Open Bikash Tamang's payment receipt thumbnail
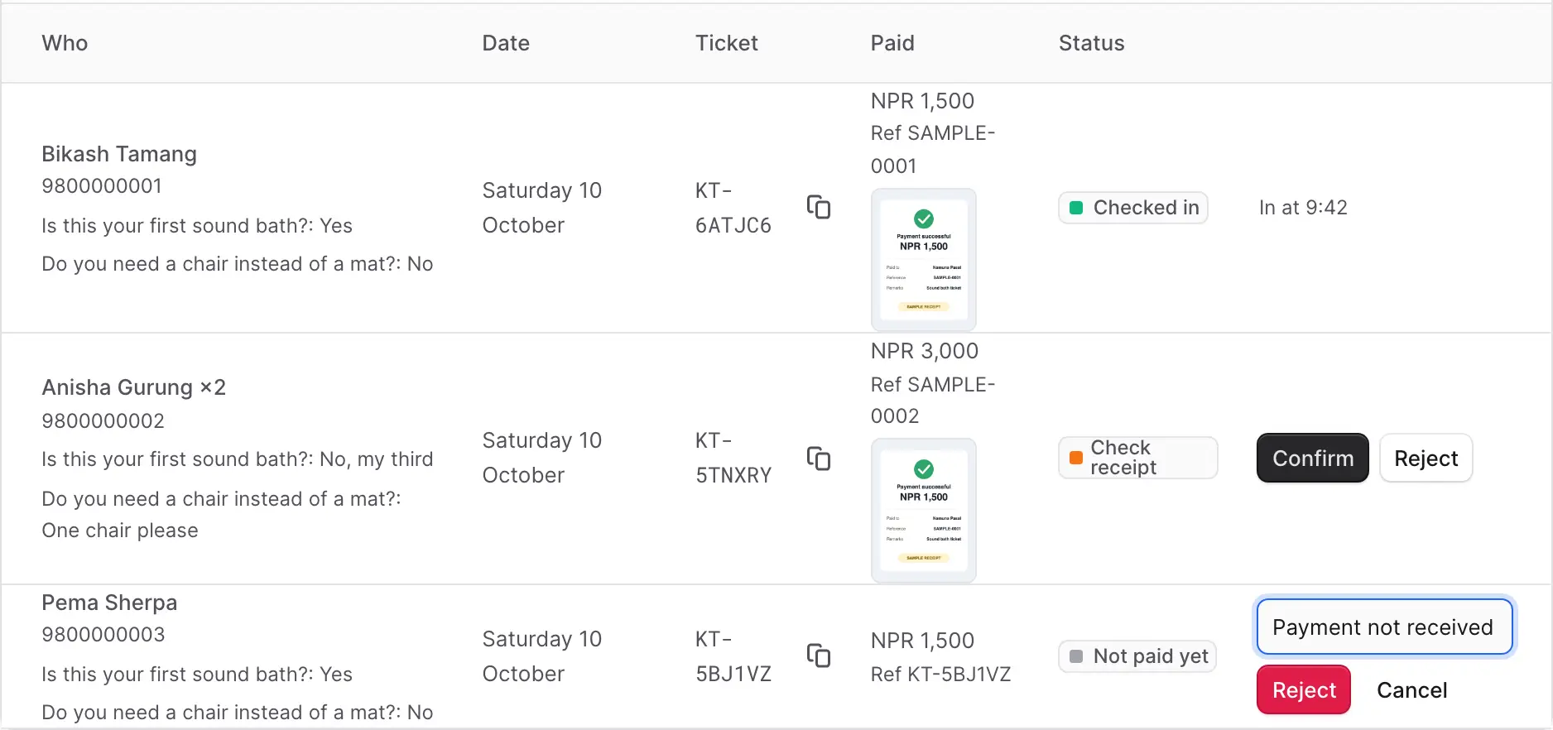Screen dimensions: 1553x730 point(924,260)
